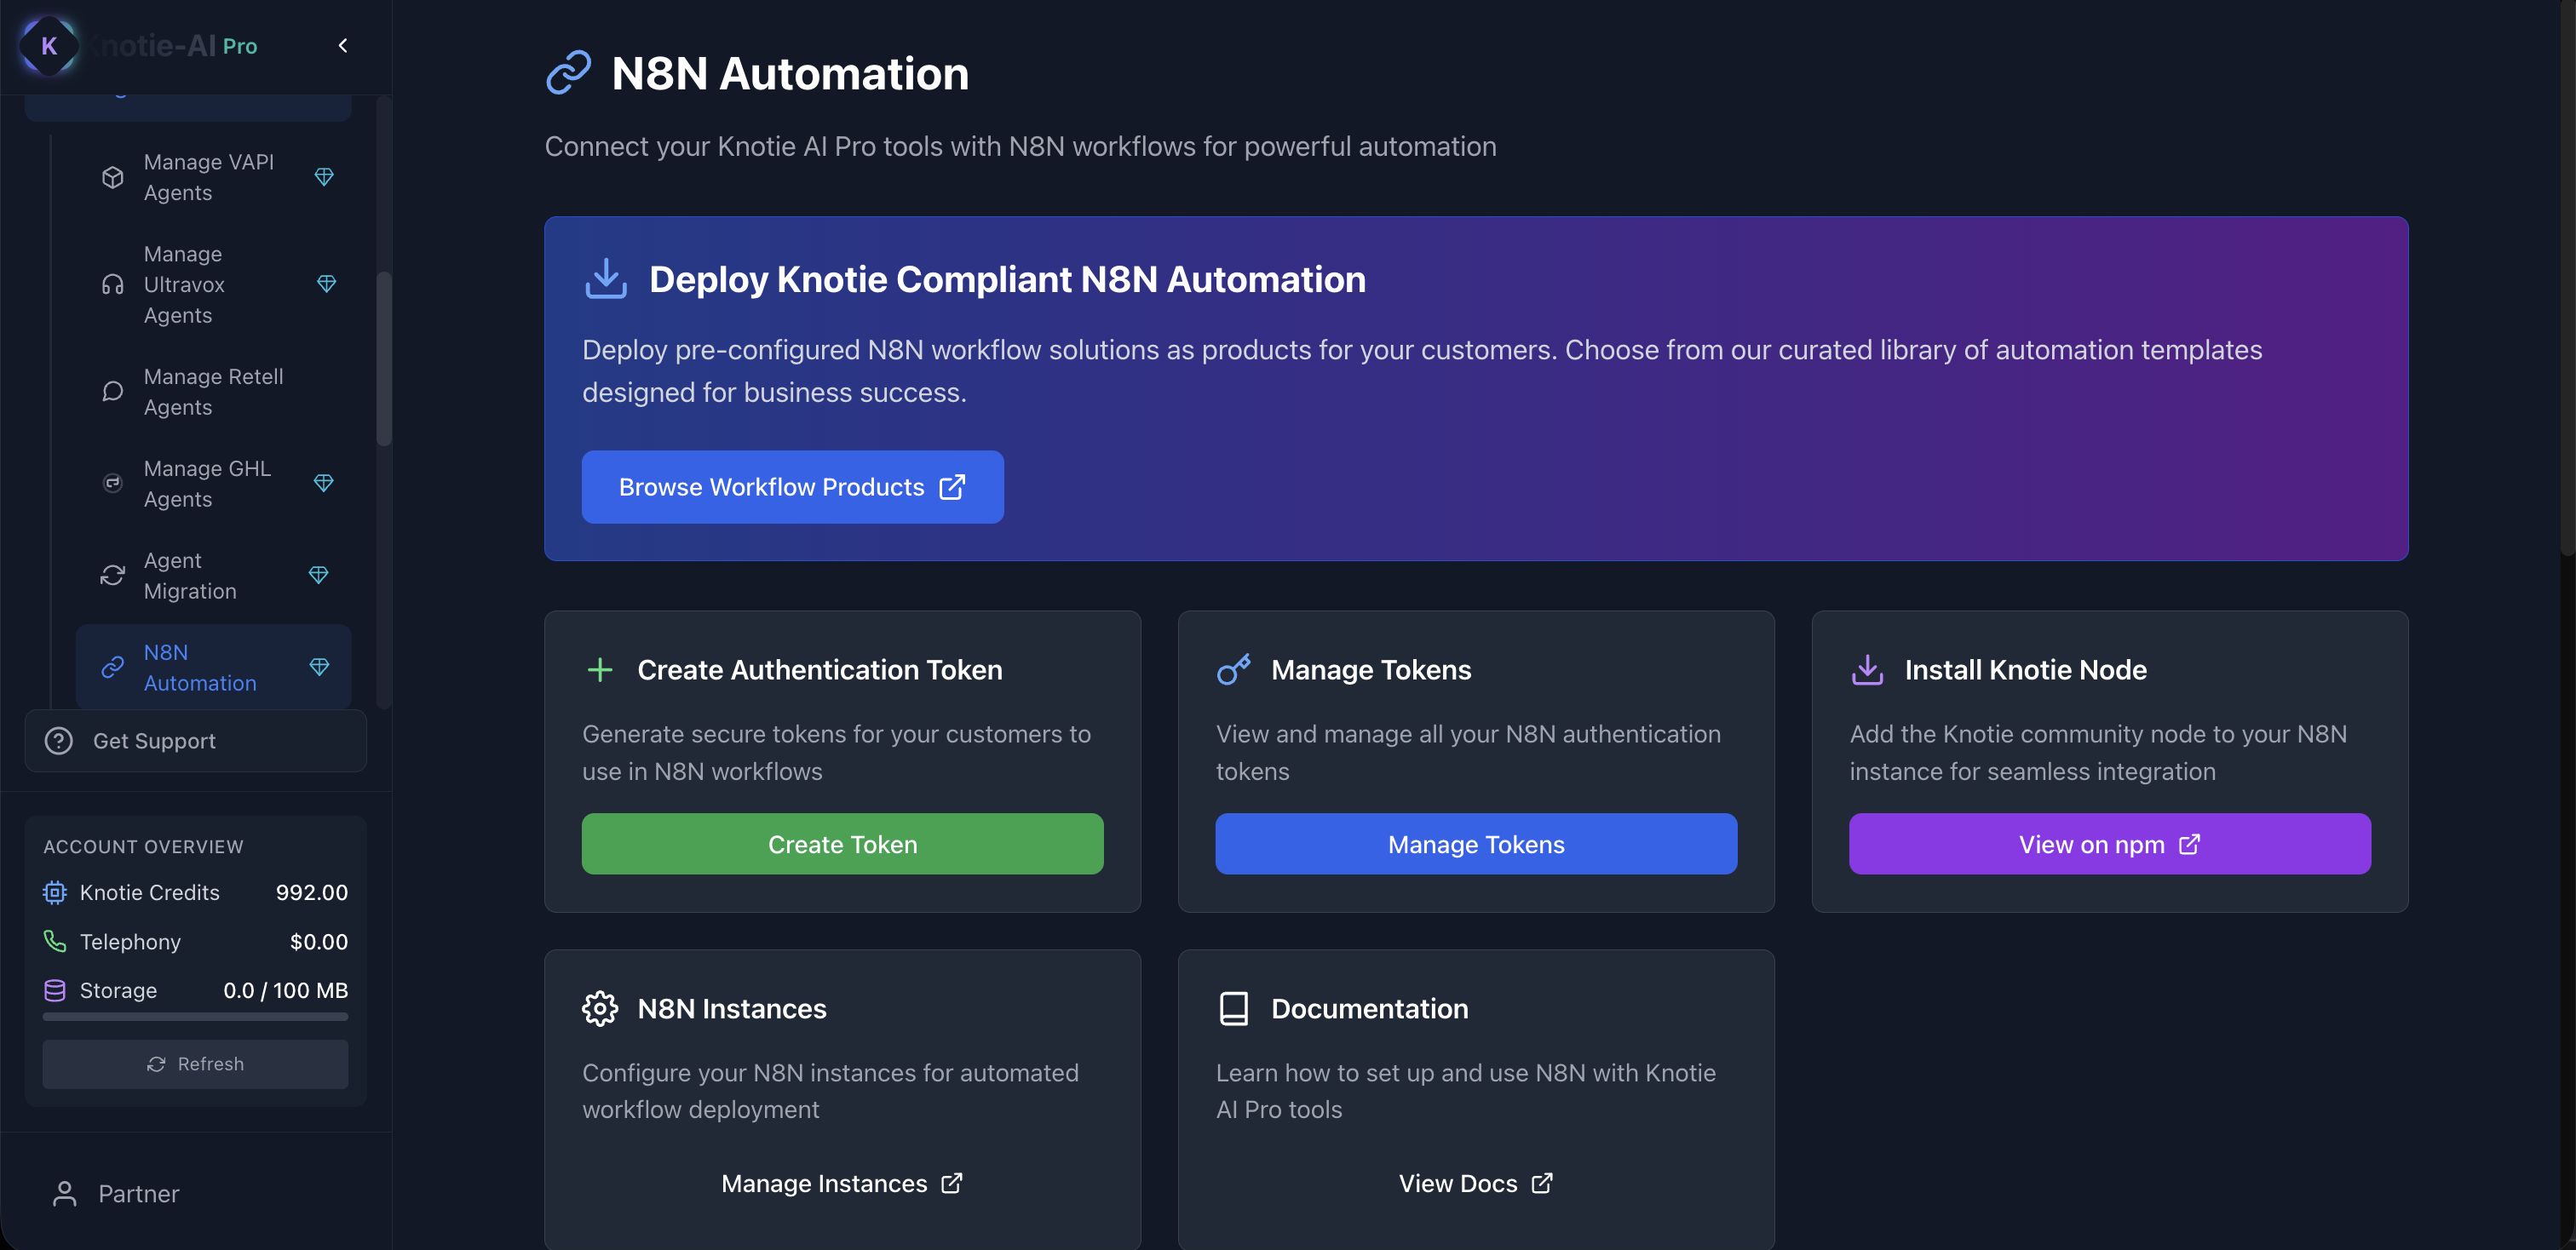Refresh the account overview

196,1064
